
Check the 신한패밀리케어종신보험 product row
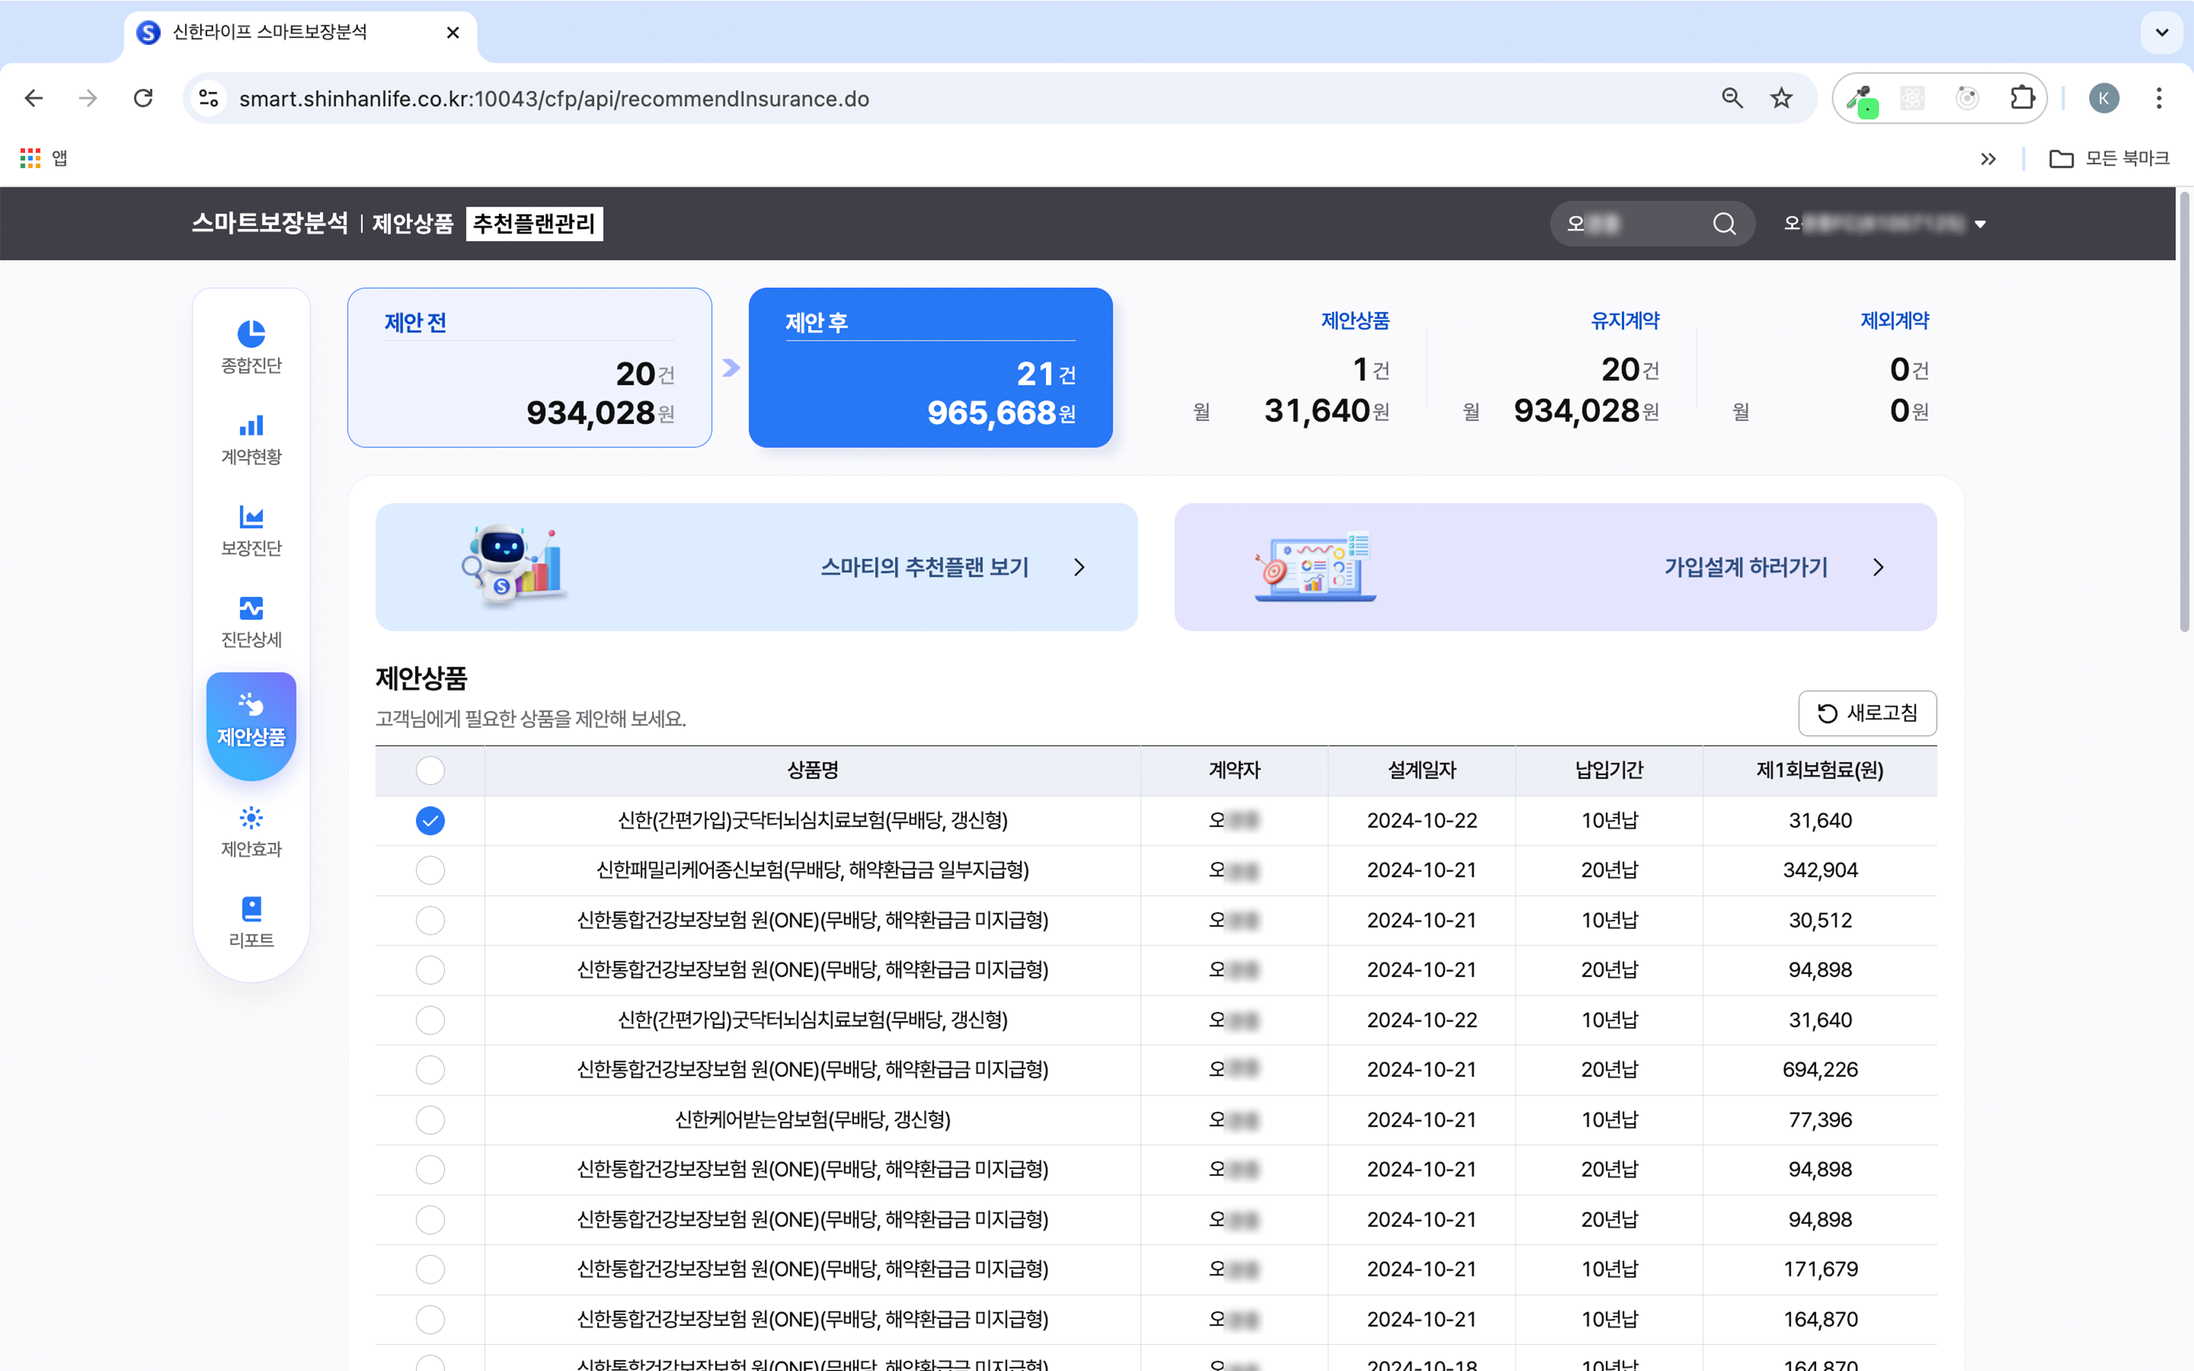[x=430, y=870]
